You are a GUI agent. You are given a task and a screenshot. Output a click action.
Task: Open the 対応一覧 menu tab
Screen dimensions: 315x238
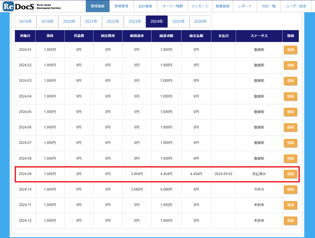(269, 6)
